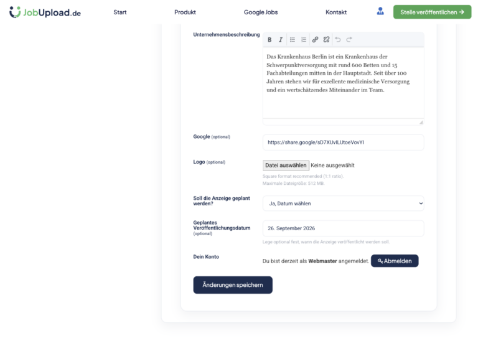478x341 pixels.
Task: Toggle italic formatting in editor
Action: pos(281,40)
